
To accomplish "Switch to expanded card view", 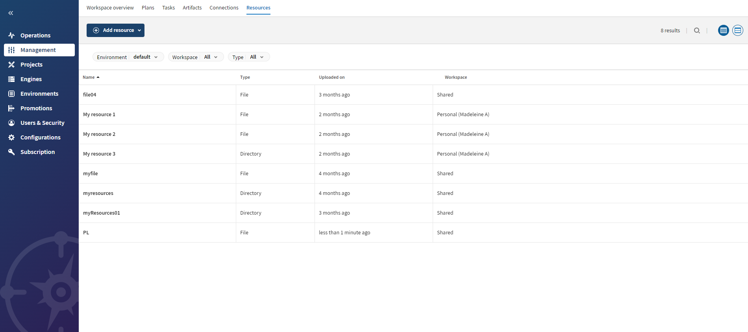I will click(x=737, y=30).
